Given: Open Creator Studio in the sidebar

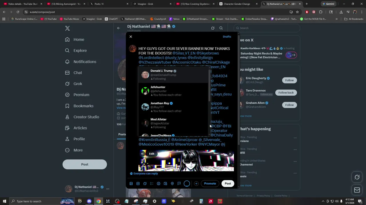Looking at the screenshot, I should click(x=82, y=117).
